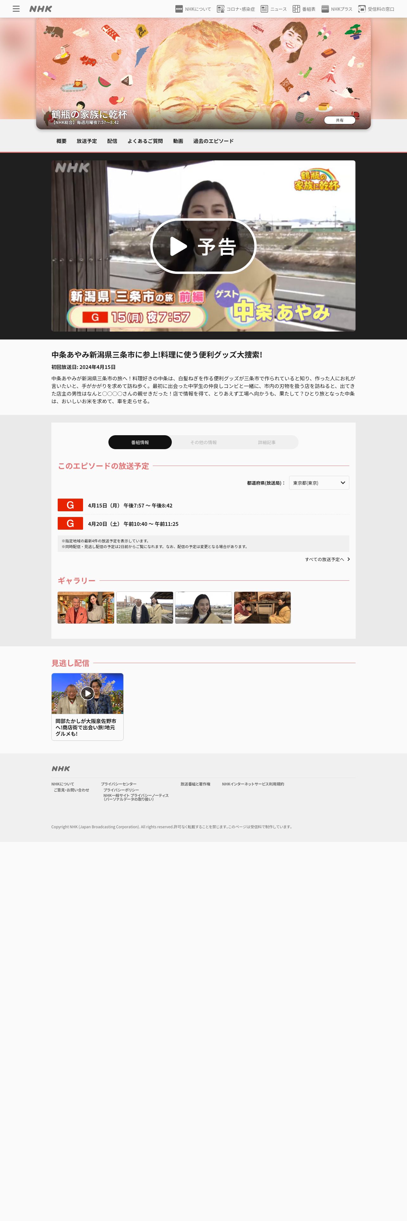The height and width of the screenshot is (1221, 407).
Task: Open footer プライバシーセンター link
Action: (x=119, y=784)
